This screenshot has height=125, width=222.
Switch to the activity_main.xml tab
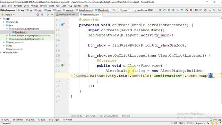[x=67, y=15]
